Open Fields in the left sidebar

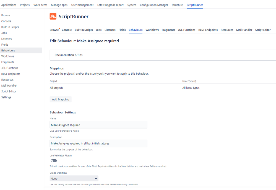[x=5, y=45]
